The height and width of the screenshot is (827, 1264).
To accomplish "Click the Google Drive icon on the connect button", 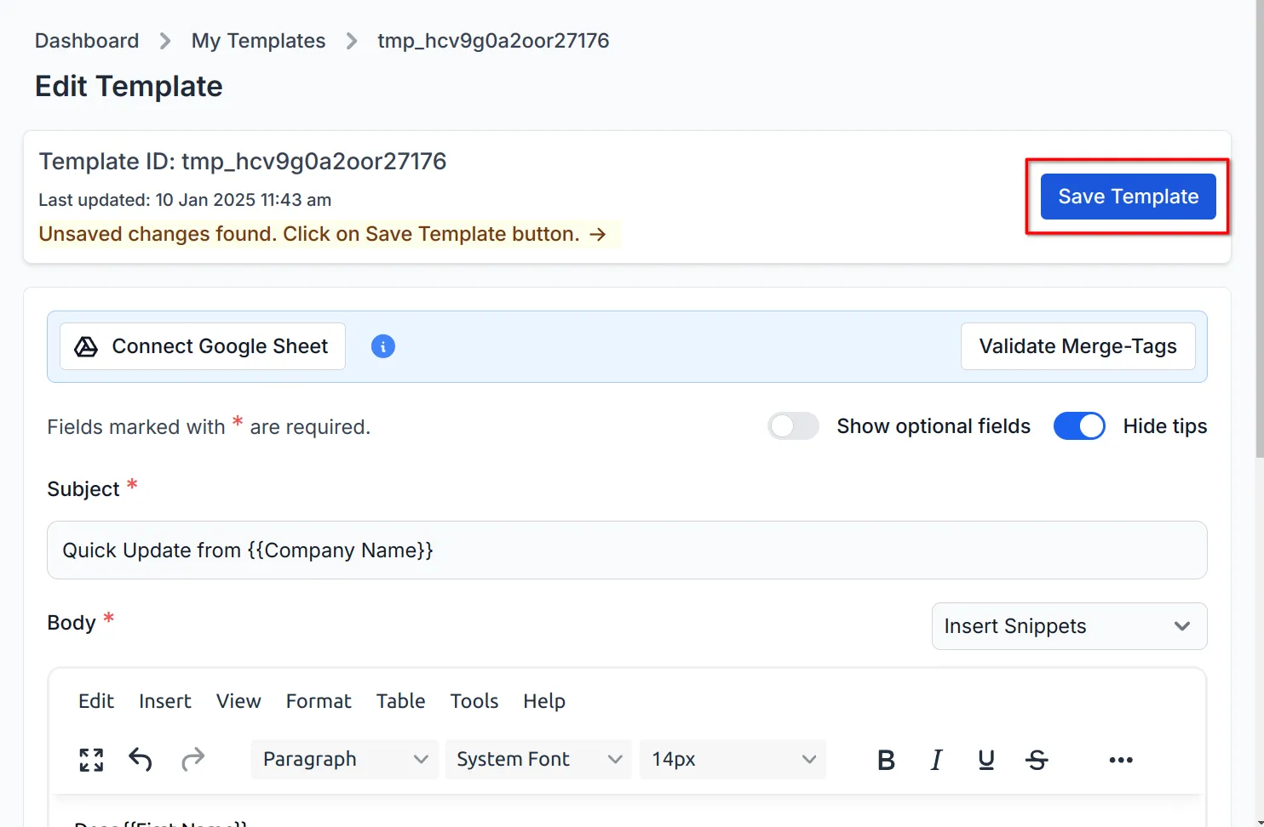I will click(86, 346).
